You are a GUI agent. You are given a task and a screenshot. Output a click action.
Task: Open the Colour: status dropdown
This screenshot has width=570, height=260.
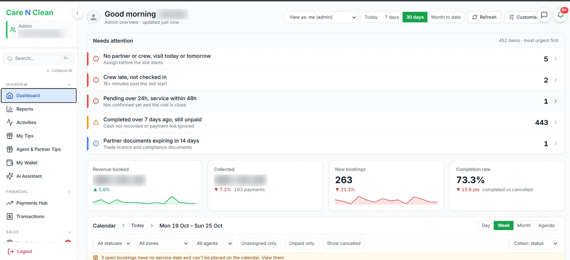tap(534, 243)
